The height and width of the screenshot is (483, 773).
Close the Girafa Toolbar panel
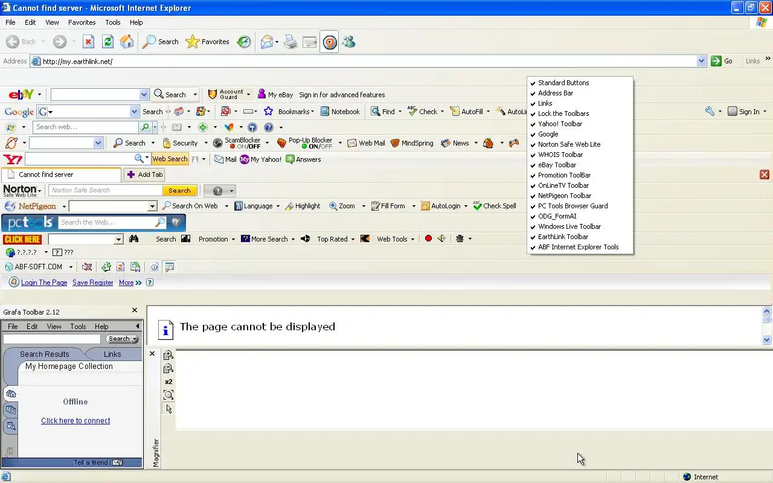coord(135,310)
